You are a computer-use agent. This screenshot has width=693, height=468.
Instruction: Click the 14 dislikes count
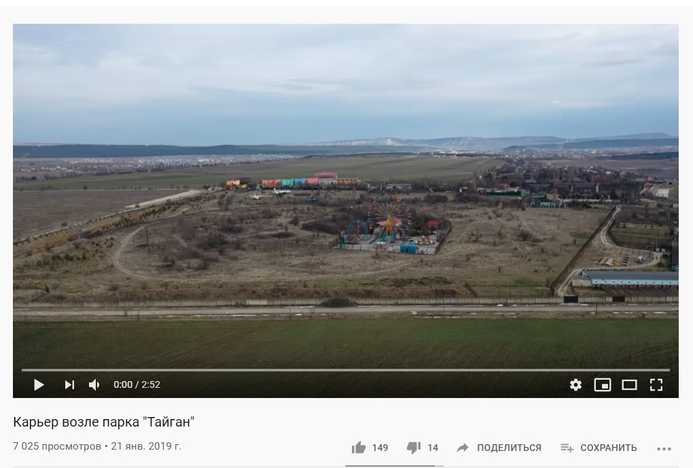433,448
